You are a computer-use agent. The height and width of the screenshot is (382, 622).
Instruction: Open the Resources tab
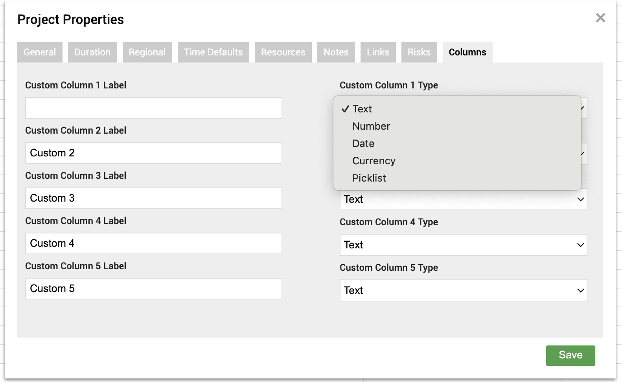[283, 52]
